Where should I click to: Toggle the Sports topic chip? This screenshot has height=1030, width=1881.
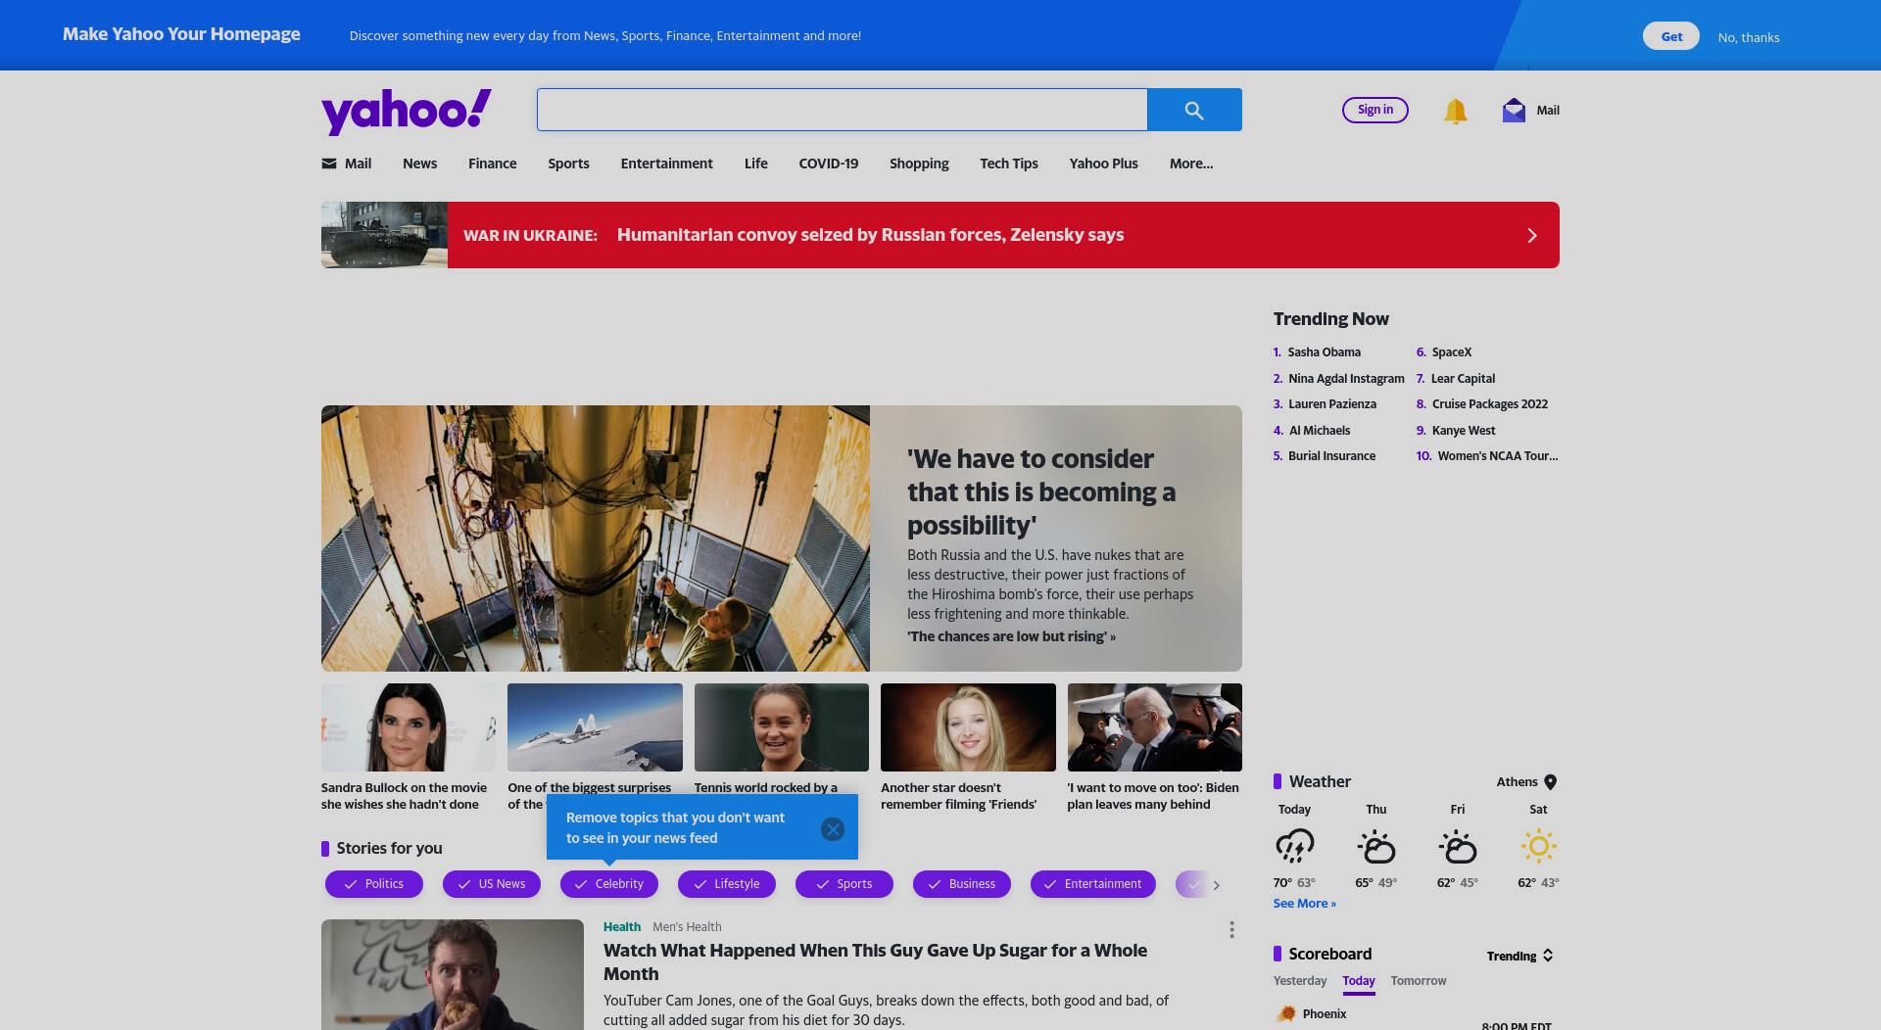(844, 884)
